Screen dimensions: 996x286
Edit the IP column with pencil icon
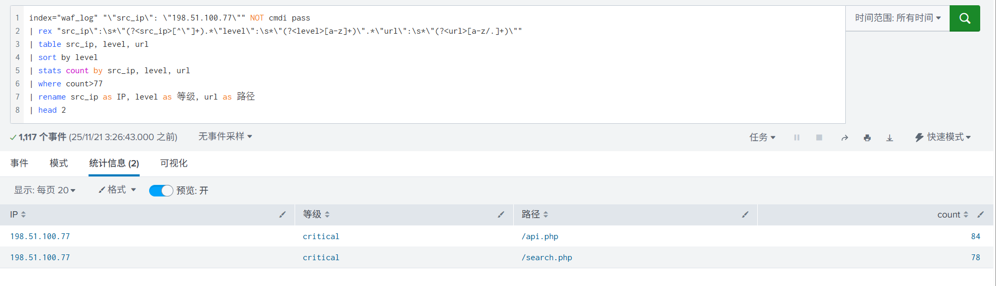[x=282, y=214]
